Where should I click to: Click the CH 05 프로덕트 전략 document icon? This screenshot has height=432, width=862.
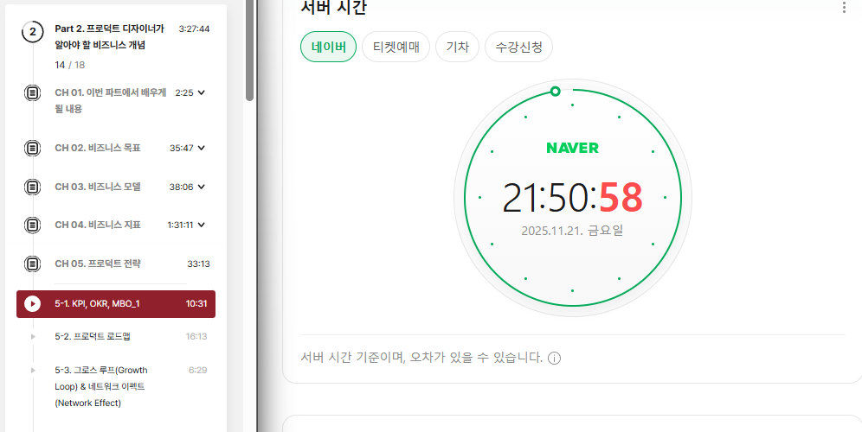point(32,264)
